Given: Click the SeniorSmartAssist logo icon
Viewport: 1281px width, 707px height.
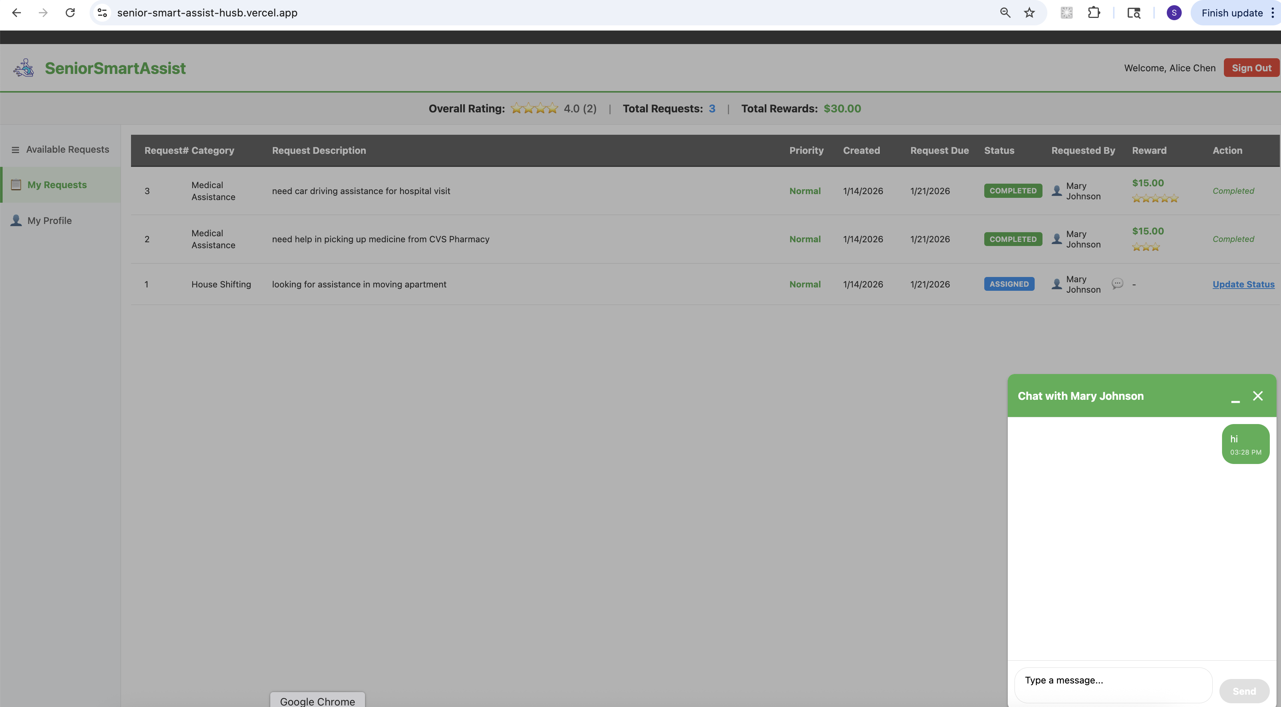Looking at the screenshot, I should pyautogui.click(x=24, y=68).
